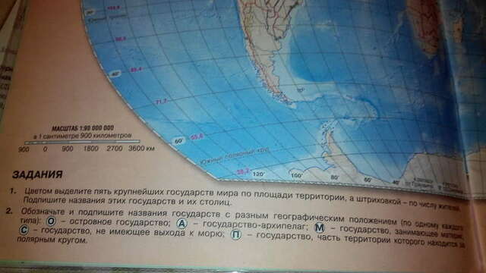This screenshot has height=273, width=486.
Task: Click the 60° latitude label oval
Action: (179, 140)
